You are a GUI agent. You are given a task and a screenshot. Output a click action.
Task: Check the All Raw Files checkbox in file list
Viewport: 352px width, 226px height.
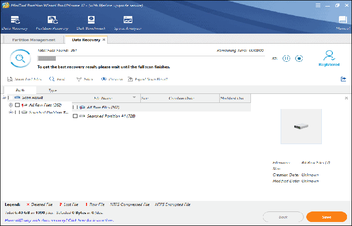75,107
